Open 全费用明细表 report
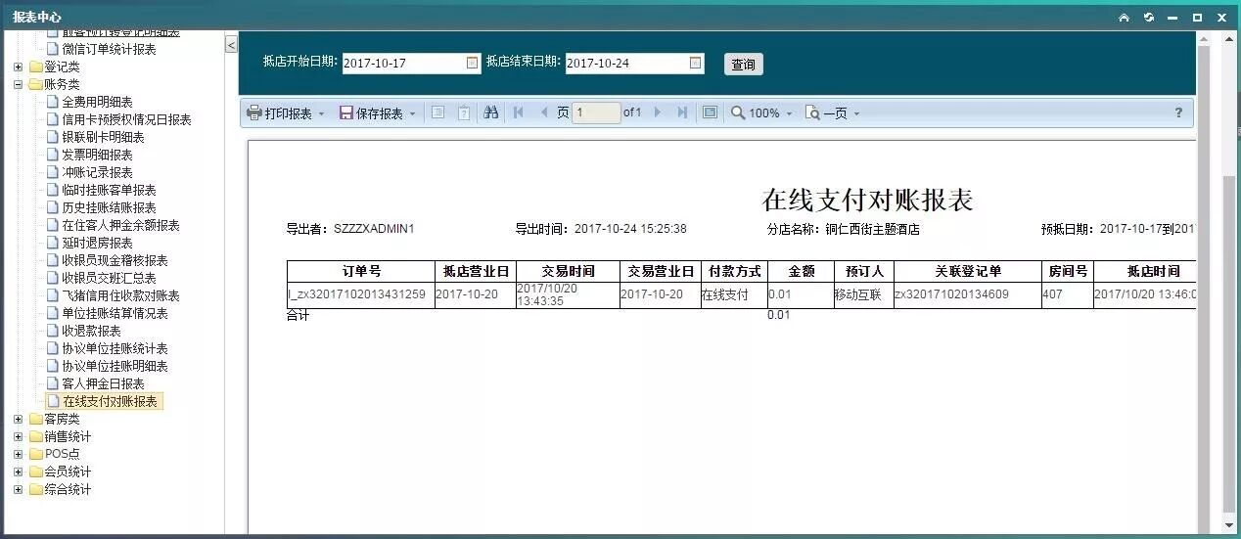The width and height of the screenshot is (1241, 539). [97, 102]
